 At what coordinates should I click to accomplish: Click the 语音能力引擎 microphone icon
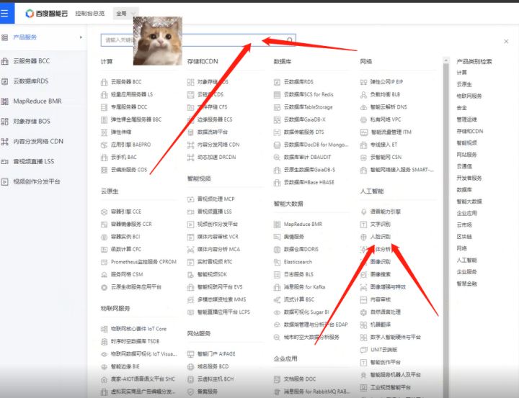pyautogui.click(x=363, y=212)
